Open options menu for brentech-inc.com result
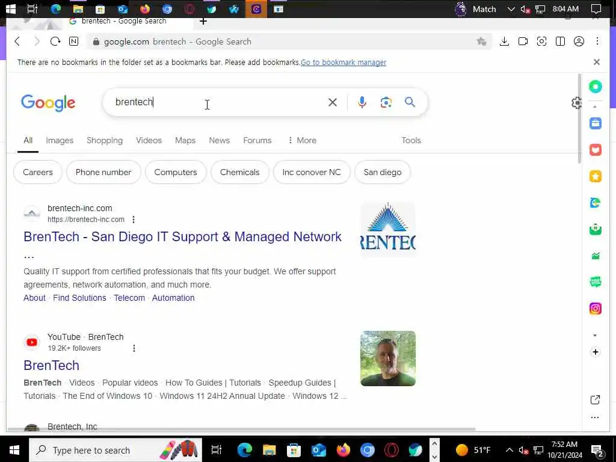The image size is (616, 462). (x=134, y=220)
